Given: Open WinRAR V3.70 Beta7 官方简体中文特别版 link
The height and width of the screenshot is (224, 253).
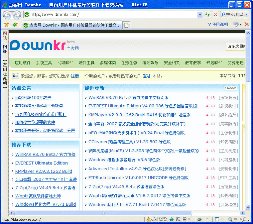Looking at the screenshot, I should pyautogui.click(x=128, y=98).
